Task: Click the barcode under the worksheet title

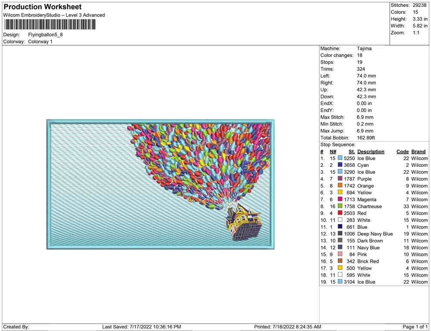Action: tap(50, 25)
